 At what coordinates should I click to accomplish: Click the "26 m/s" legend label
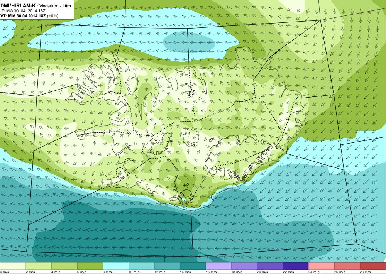click(340, 272)
